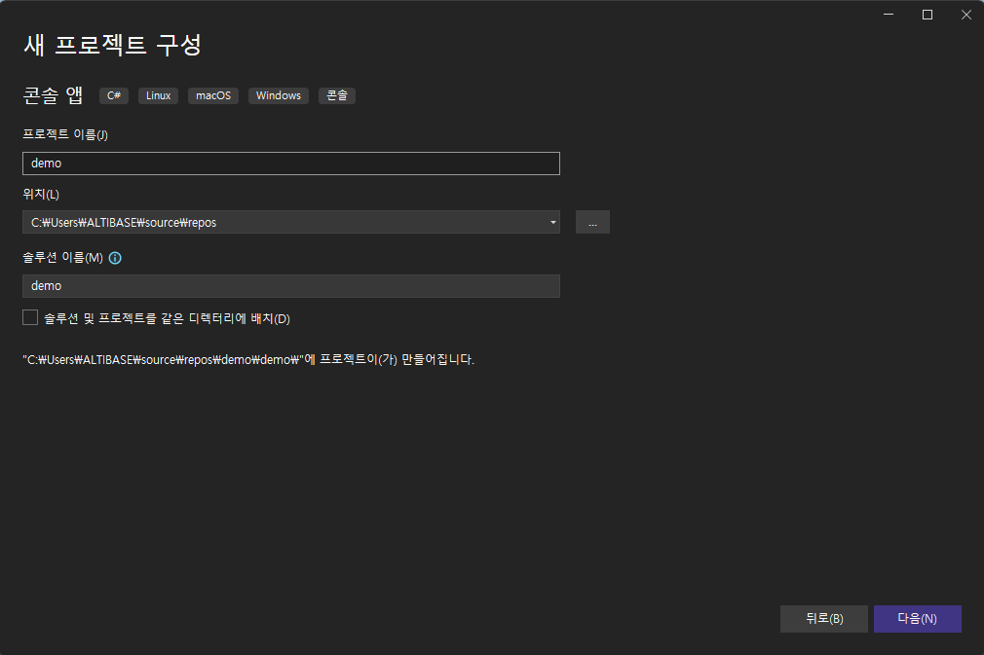Click the browse folder "..." button
Screen dimensions: 984x655
(x=592, y=223)
